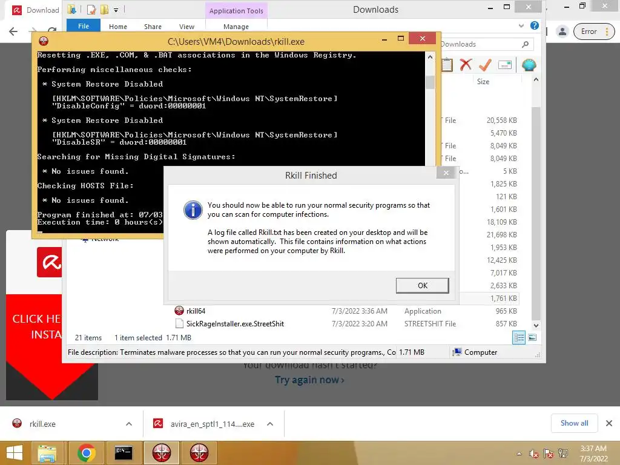The image size is (620, 465).
Task: Show hidden icons in the system tray
Action: [x=519, y=453]
